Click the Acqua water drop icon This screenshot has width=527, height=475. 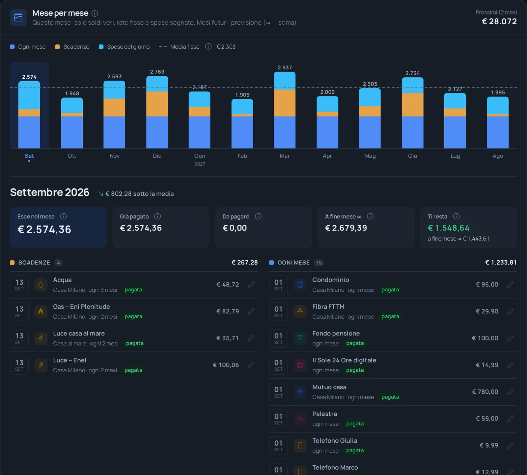(41, 284)
